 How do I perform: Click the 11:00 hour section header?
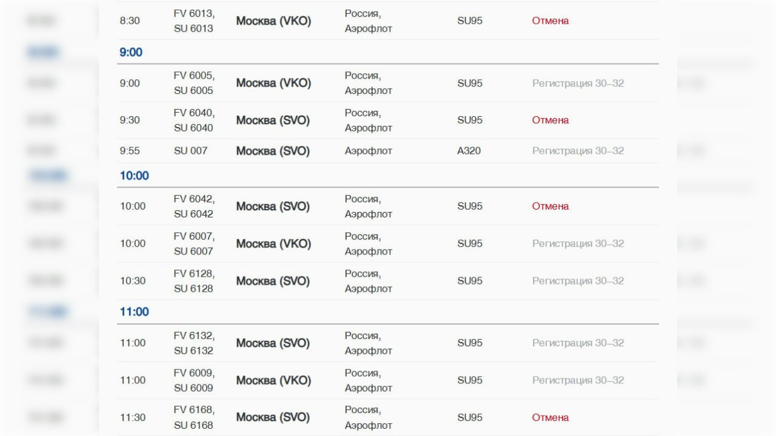[134, 312]
